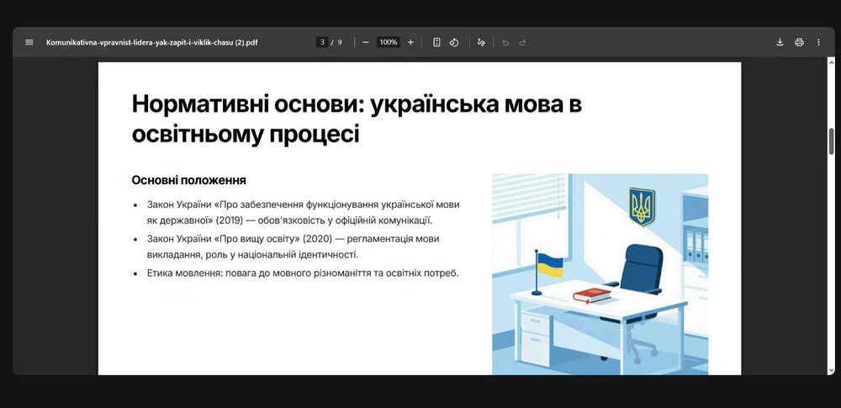Print the PDF document
This screenshot has height=408, width=841.
pyautogui.click(x=799, y=42)
